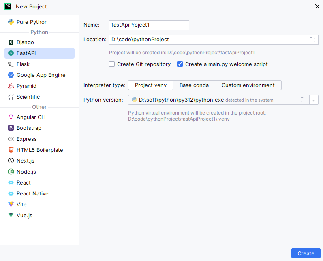Click the Angular CLI icon
This screenshot has height=261, width=323.
click(11, 117)
